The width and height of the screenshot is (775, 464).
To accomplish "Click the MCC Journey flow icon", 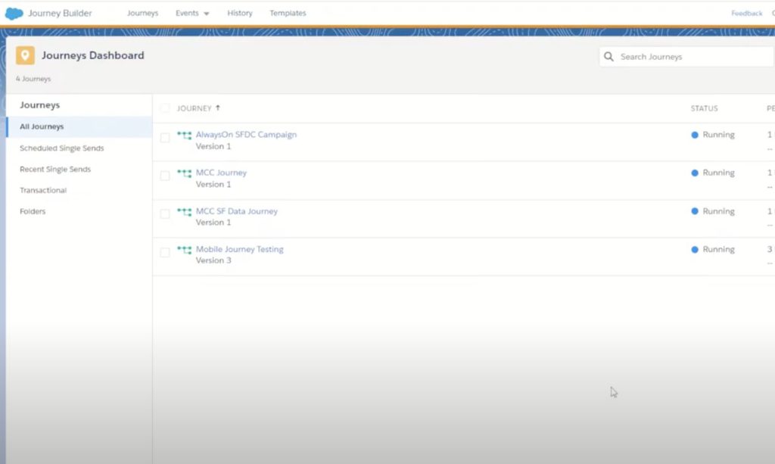I will pyautogui.click(x=184, y=173).
